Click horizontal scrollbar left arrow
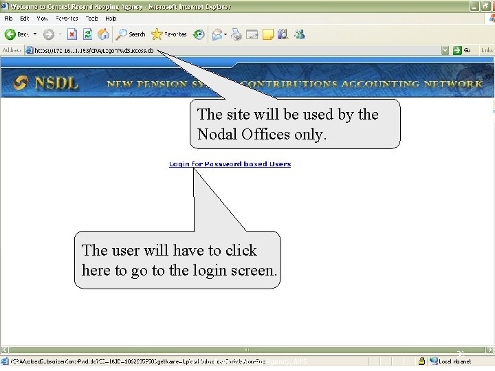The height and width of the screenshot is (371, 495). point(4,350)
